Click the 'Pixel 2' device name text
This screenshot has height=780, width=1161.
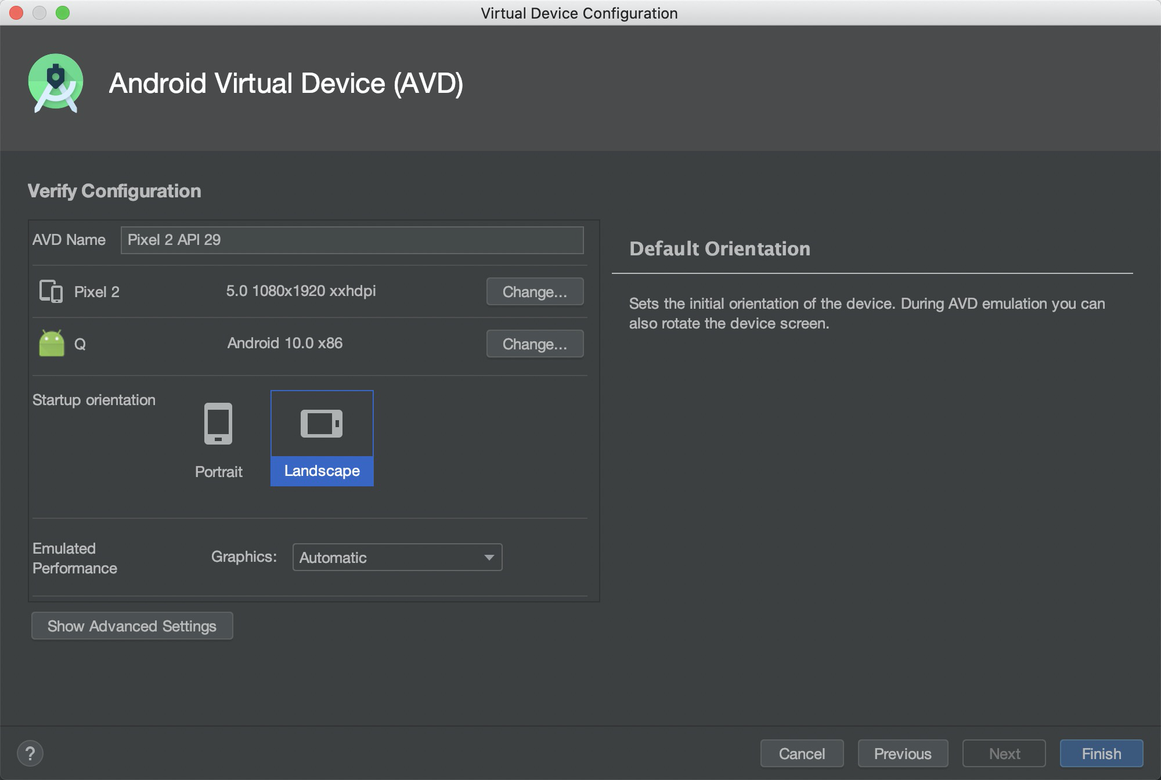[97, 292]
